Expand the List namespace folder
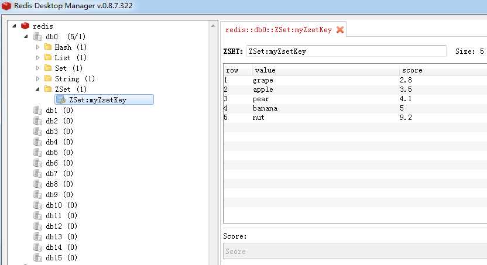This screenshot has height=265, width=487. tap(38, 58)
